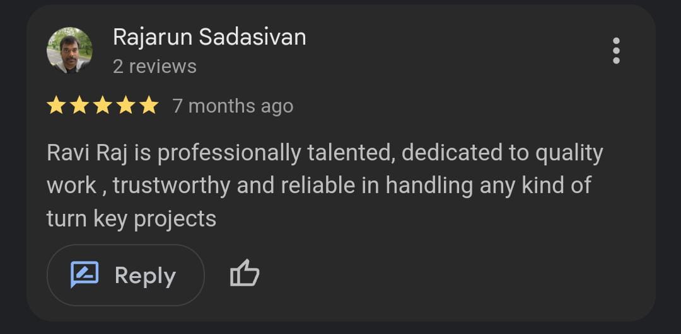Click the reply pencil icon
Image resolution: width=681 pixels, height=334 pixels.
[84, 275]
